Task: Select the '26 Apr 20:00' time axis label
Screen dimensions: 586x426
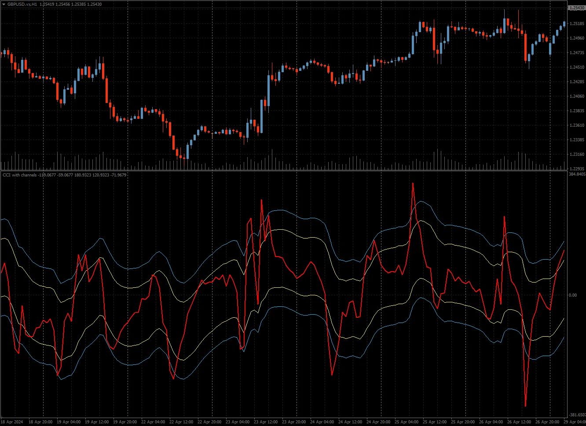Action: point(548,422)
